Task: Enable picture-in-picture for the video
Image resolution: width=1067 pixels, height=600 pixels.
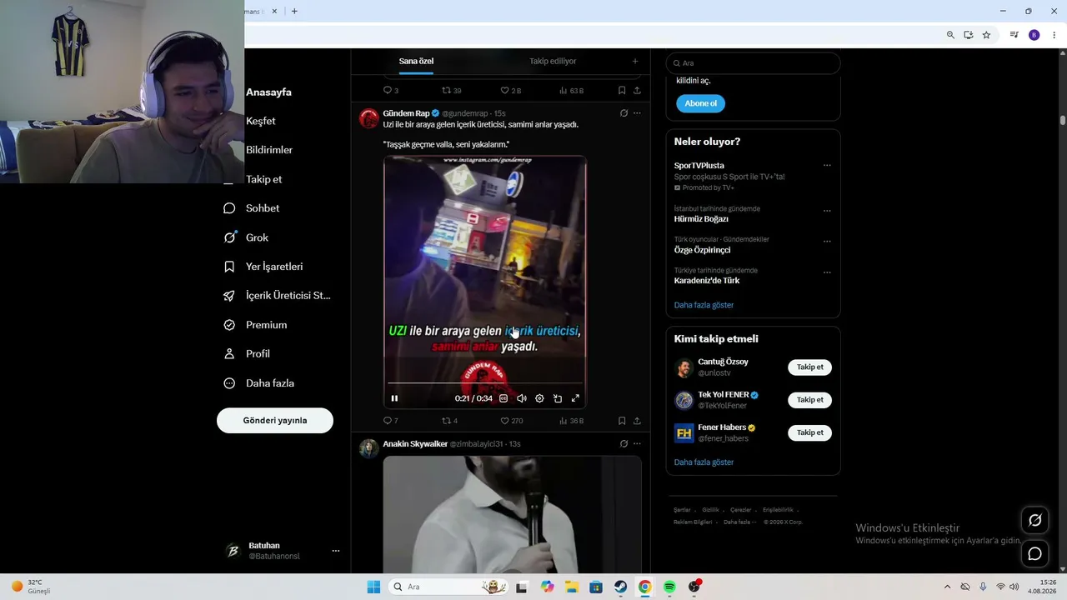Action: click(x=558, y=398)
